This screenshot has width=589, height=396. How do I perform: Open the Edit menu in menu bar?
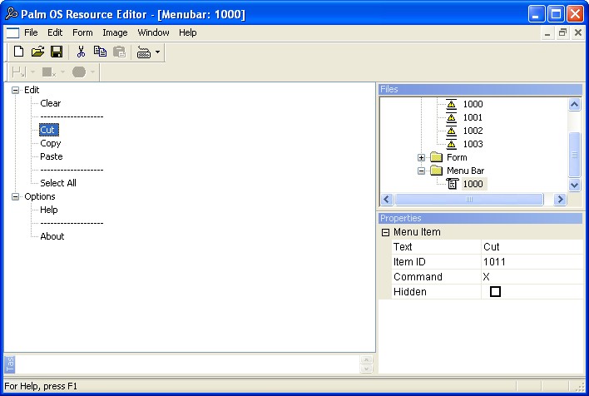click(x=55, y=32)
